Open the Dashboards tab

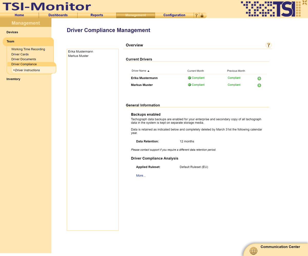pyautogui.click(x=58, y=15)
